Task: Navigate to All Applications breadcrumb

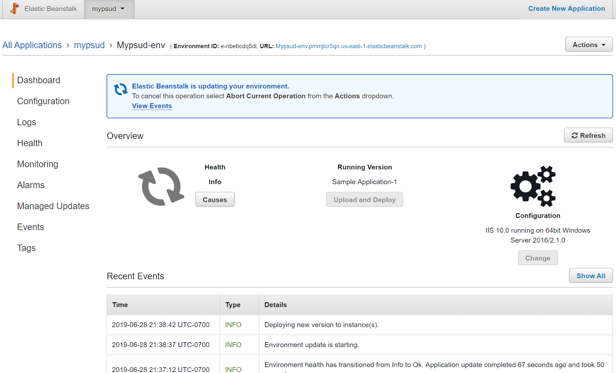Action: tap(32, 45)
